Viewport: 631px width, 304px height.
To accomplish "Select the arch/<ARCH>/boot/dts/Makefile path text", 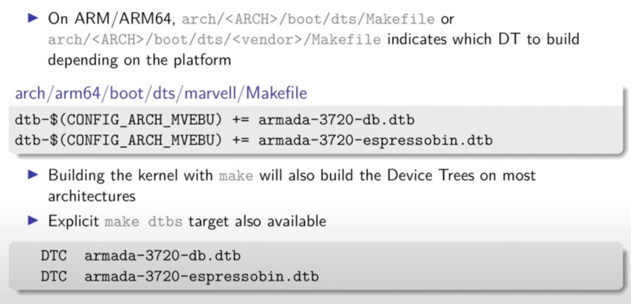I will tap(308, 19).
